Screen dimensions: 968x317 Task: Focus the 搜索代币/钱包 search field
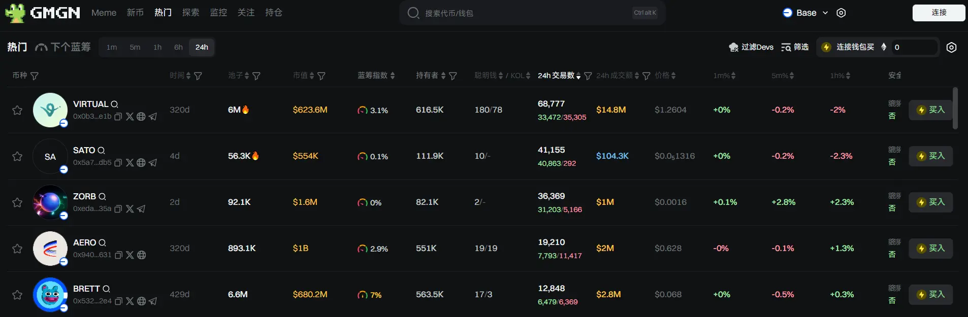click(523, 13)
